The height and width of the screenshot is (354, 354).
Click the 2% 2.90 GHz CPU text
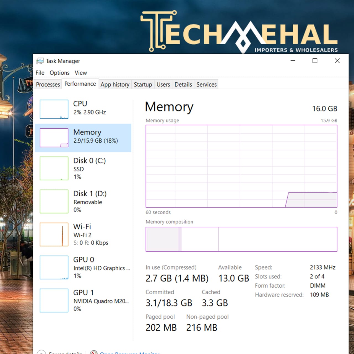click(x=90, y=112)
